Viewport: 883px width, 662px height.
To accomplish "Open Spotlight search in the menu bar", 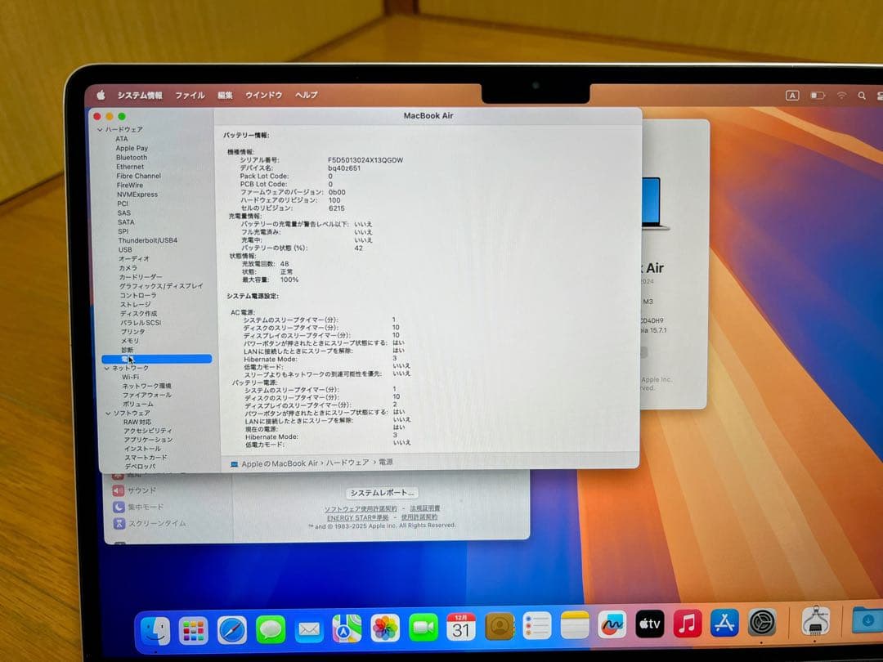I will (861, 96).
